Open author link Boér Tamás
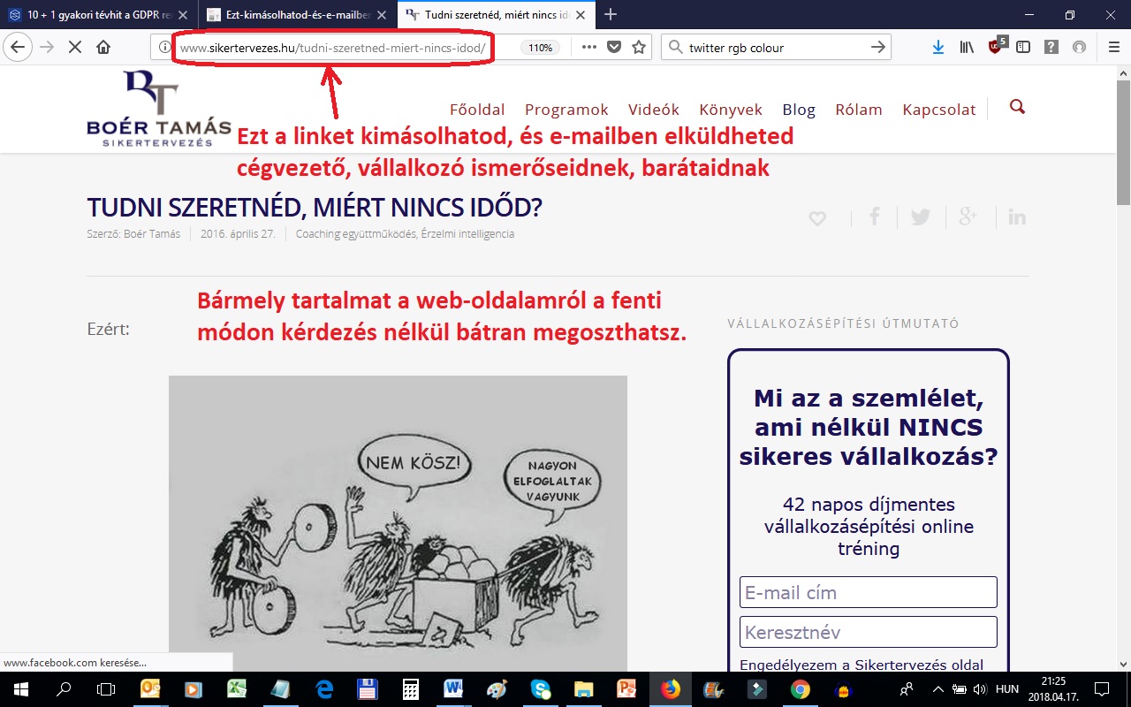Viewport: 1131px width, 707px height. pos(151,234)
